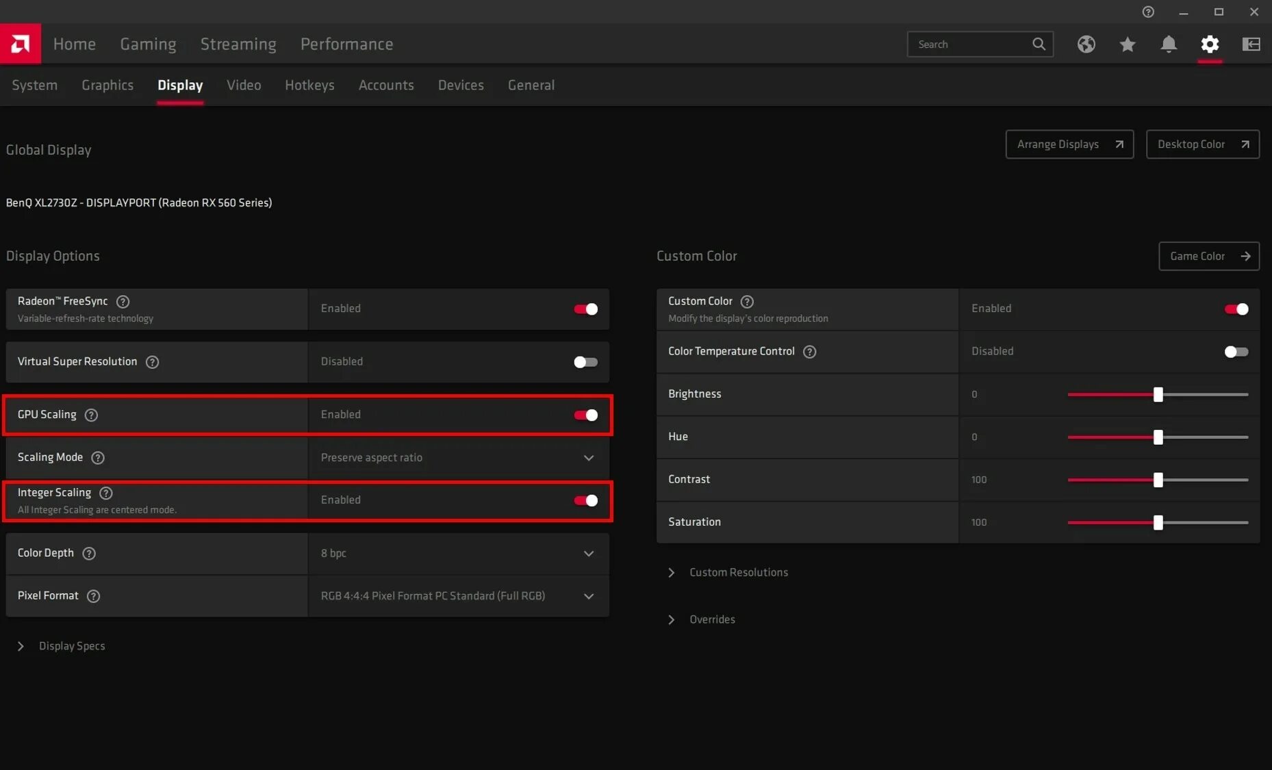The width and height of the screenshot is (1272, 770).
Task: Open the Scaling Mode dropdown
Action: coord(459,458)
